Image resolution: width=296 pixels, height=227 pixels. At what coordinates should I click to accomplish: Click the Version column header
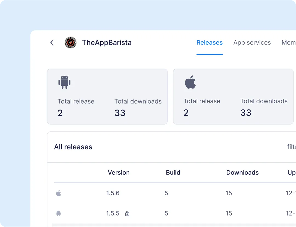pyautogui.click(x=119, y=172)
